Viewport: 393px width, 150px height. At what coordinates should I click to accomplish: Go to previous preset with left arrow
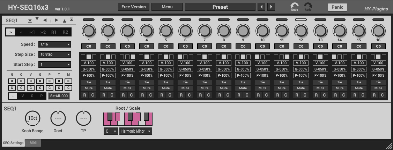pos(261,7)
